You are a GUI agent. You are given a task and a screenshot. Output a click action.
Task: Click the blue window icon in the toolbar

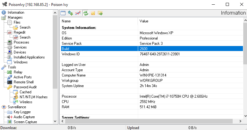63,13
